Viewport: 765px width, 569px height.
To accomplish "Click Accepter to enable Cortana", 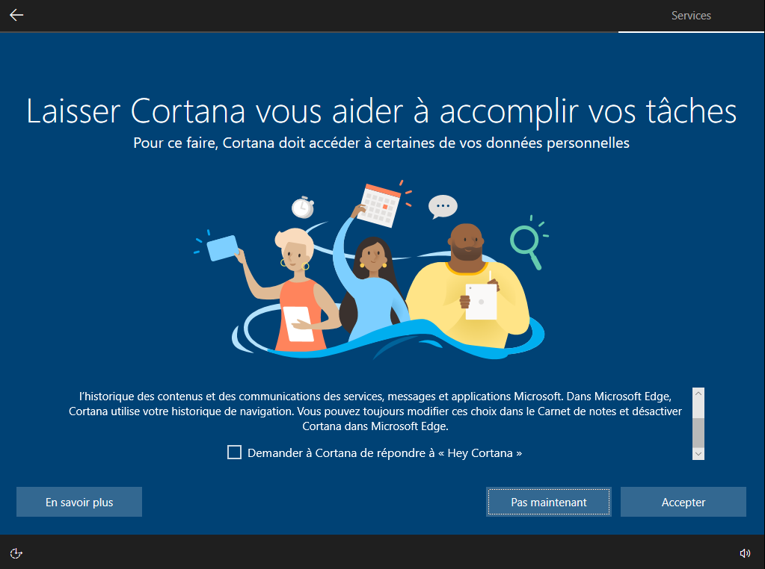I will 683,502.
